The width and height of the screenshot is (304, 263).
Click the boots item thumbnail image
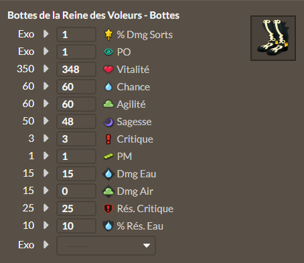273,38
